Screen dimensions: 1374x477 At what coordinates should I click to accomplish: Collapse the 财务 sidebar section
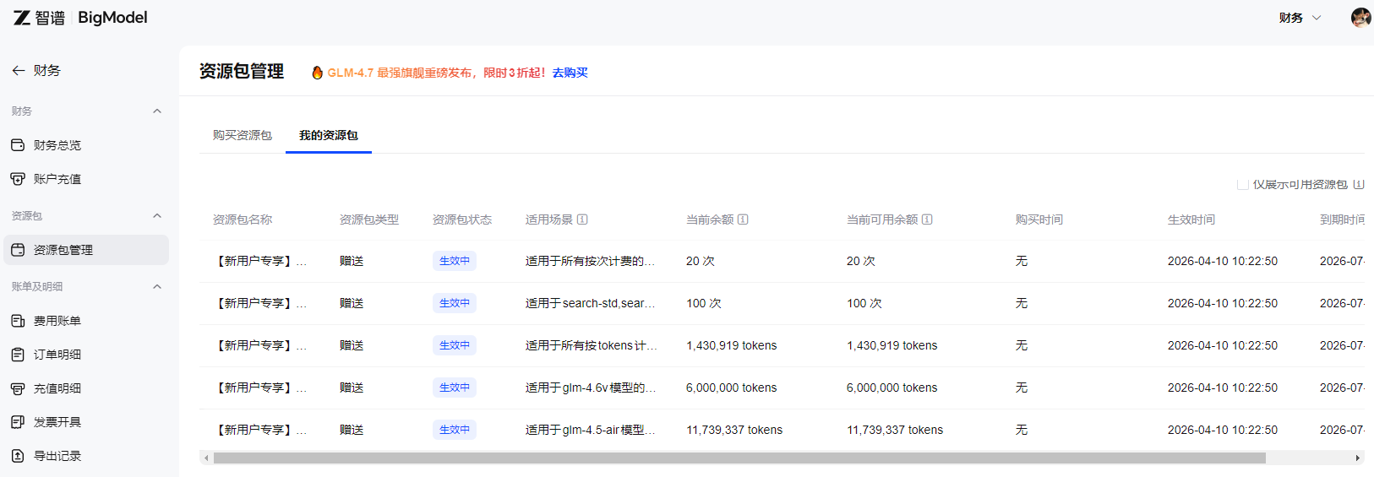coord(157,111)
